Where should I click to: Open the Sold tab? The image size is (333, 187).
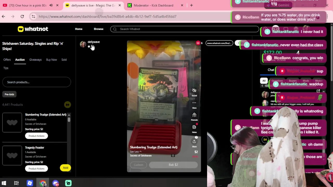coord(64,60)
